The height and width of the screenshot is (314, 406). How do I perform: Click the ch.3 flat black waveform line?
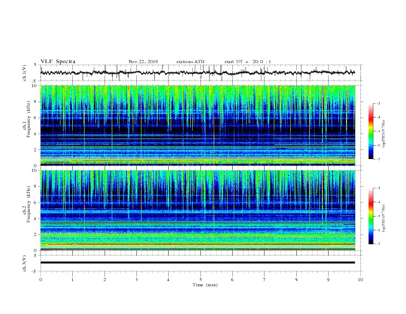pos(197,263)
